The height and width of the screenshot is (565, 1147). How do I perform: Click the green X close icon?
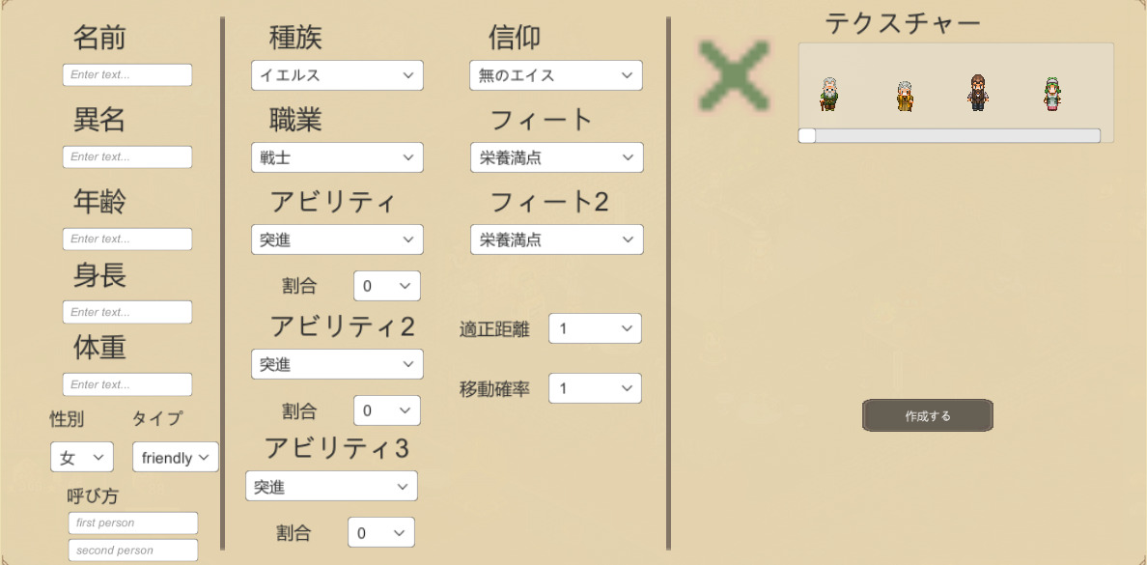click(734, 75)
